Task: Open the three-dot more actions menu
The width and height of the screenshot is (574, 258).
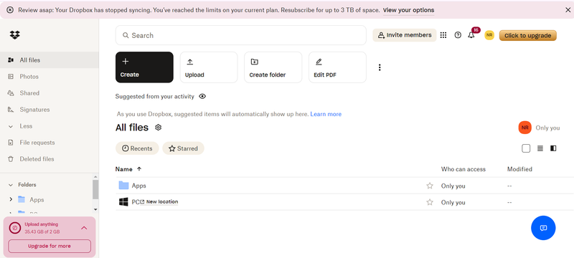Action: pyautogui.click(x=380, y=67)
